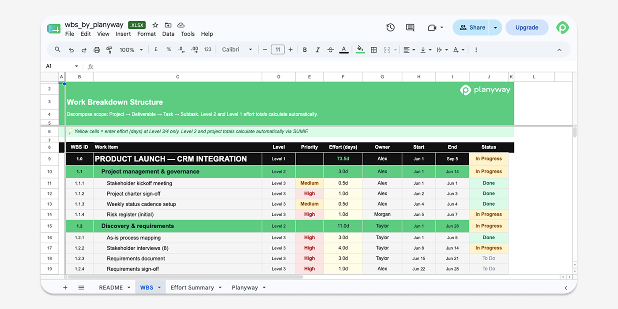The width and height of the screenshot is (618, 309).
Task: Open the Calibri font dropdown
Action: tap(237, 50)
